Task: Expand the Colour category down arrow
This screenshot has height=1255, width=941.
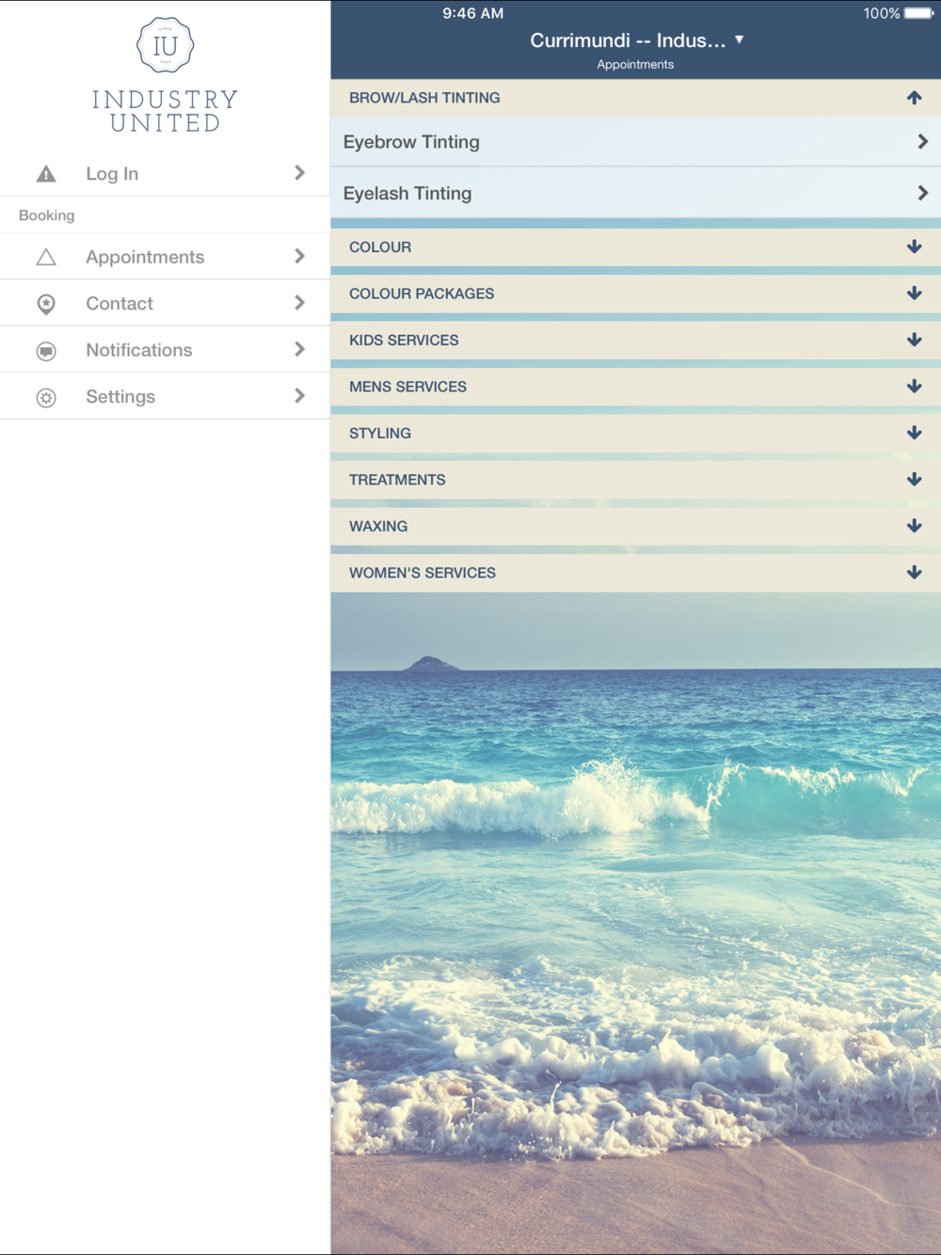Action: pyautogui.click(x=914, y=246)
